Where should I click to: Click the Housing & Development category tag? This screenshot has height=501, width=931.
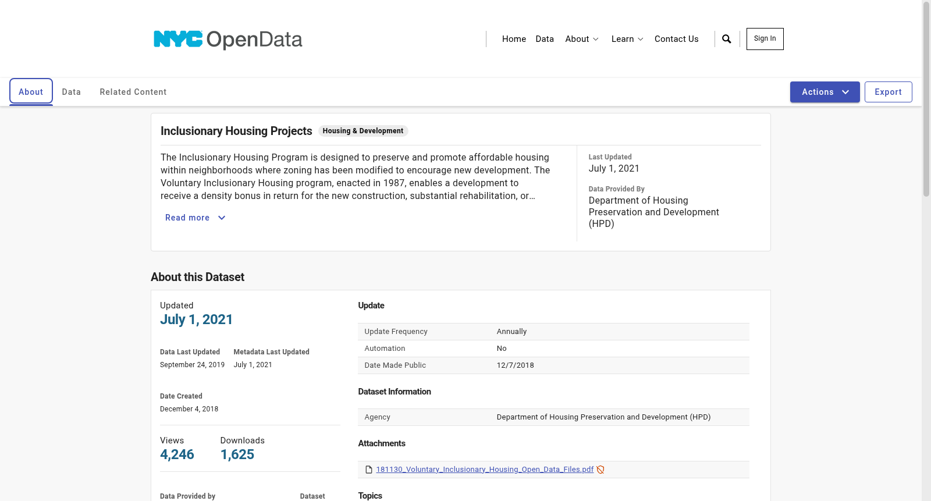click(x=363, y=131)
